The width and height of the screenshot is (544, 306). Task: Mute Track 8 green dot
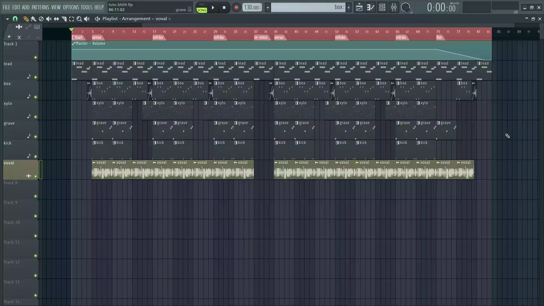(35, 196)
